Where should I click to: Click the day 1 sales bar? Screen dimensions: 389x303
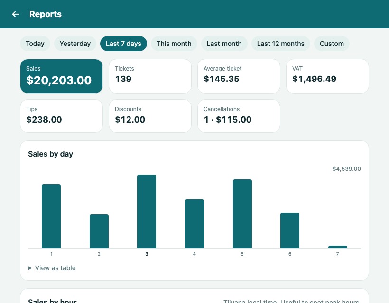[51, 216]
